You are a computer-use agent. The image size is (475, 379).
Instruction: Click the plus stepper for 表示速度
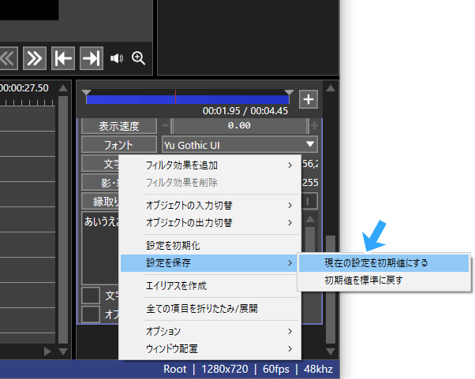[x=314, y=125]
